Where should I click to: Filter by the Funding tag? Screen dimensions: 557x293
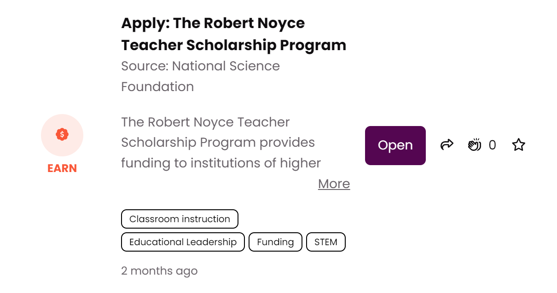point(275,242)
